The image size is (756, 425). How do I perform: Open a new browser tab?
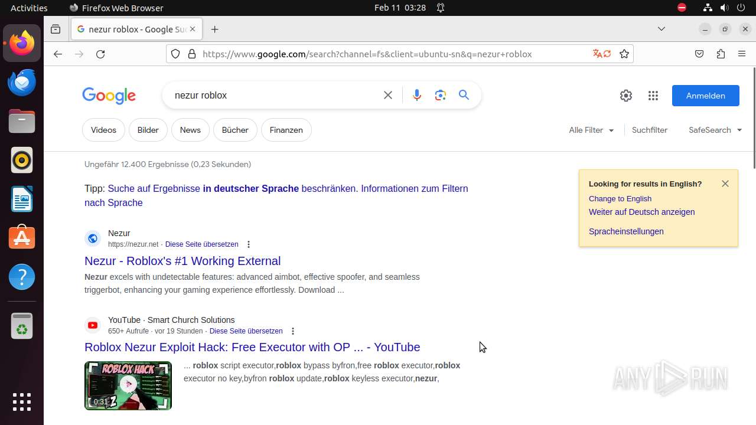(x=214, y=29)
